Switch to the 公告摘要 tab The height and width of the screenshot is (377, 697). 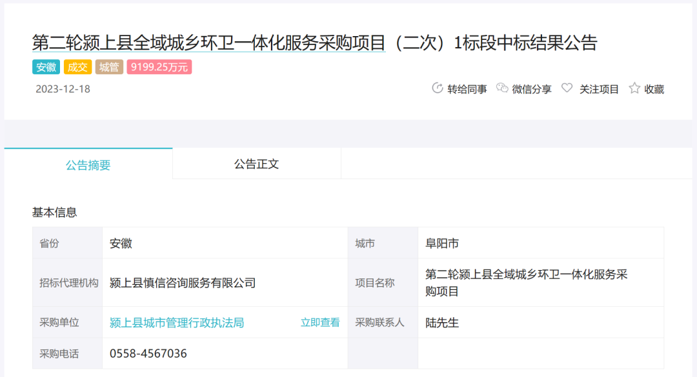pos(88,164)
